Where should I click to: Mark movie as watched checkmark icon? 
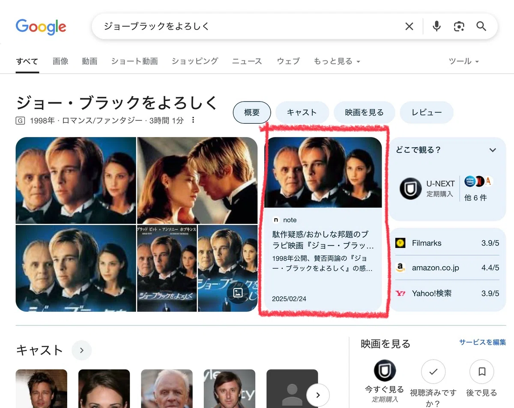433,372
